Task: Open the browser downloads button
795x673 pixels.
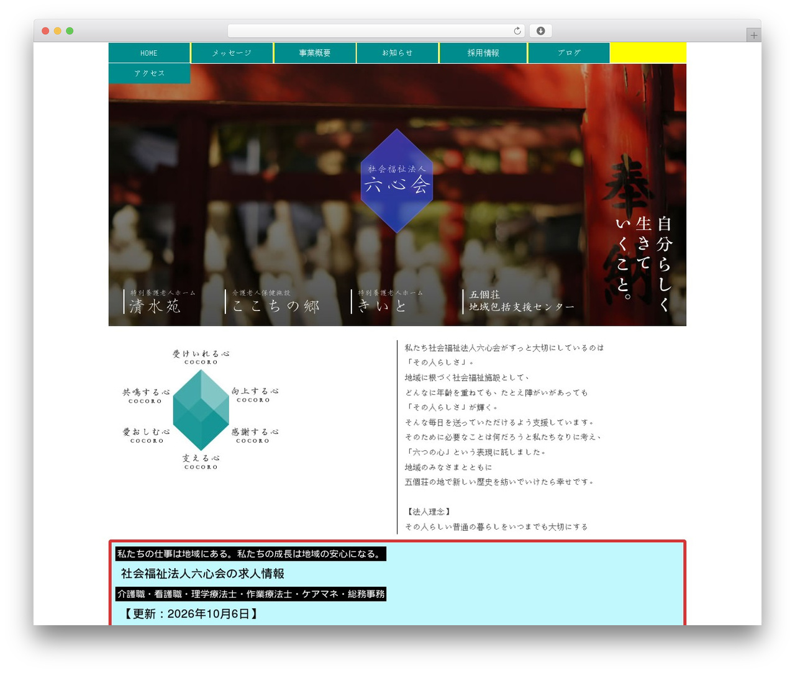Action: click(x=540, y=31)
